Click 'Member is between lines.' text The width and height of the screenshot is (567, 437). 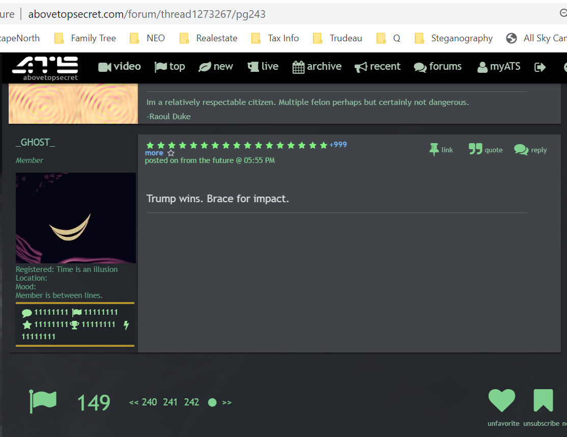coord(59,295)
